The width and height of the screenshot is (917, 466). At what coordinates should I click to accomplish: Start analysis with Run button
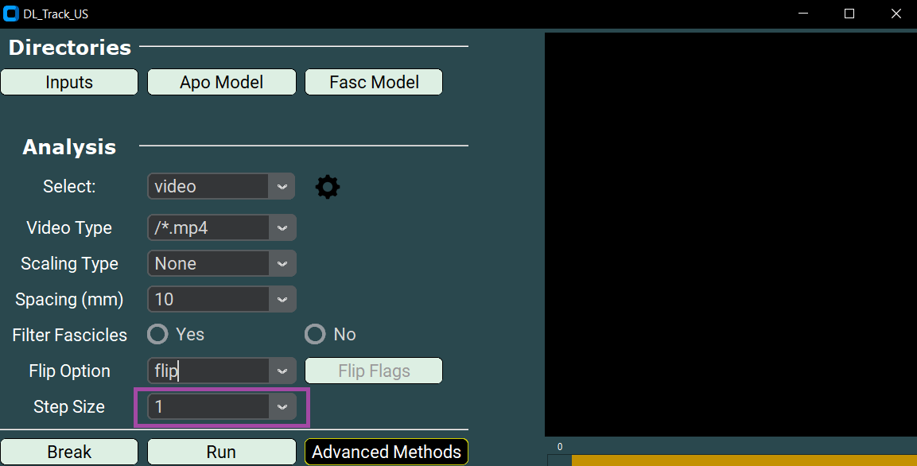(x=221, y=452)
